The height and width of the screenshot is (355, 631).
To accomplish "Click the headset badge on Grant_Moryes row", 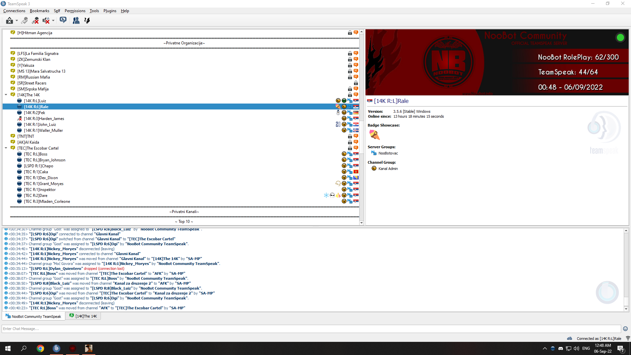I will click(x=338, y=183).
